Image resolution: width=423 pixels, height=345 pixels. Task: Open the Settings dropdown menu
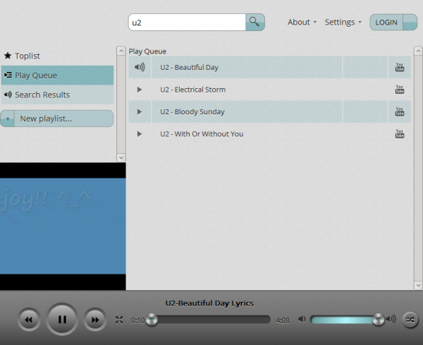tap(343, 22)
